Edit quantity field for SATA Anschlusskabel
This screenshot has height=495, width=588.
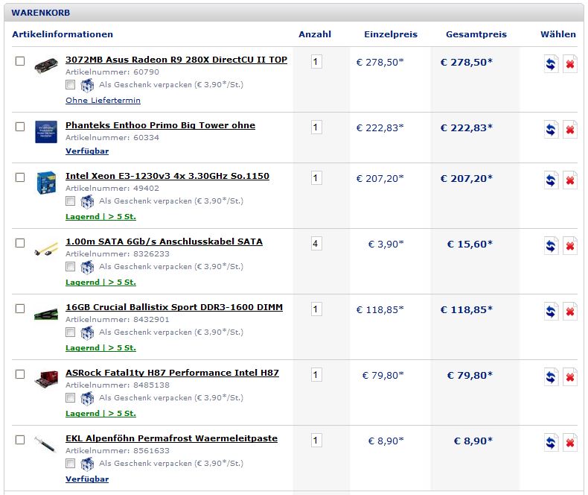(x=316, y=244)
